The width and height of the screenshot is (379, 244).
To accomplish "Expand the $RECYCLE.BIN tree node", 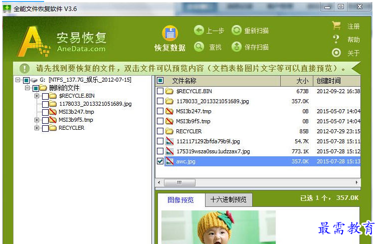I will tap(37, 96).
